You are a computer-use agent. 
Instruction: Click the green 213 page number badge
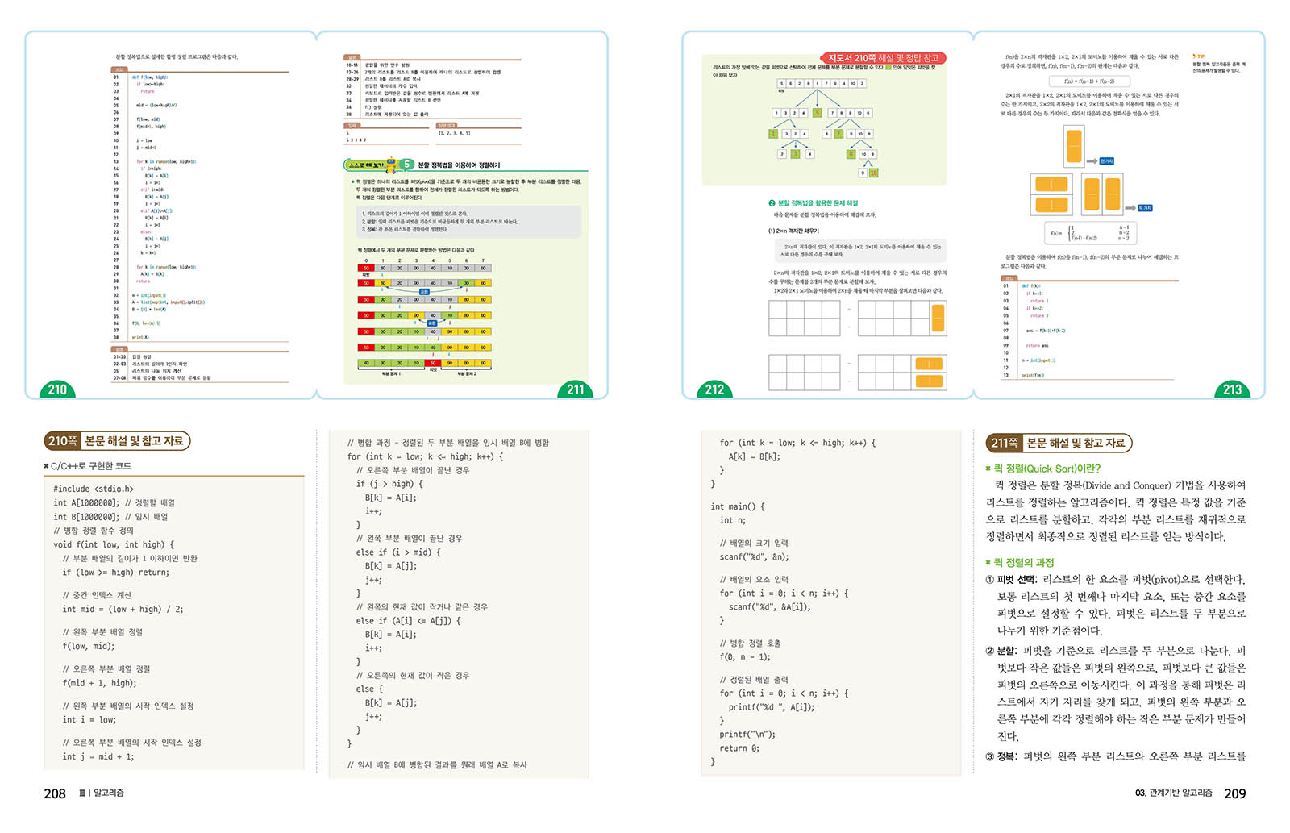1232,389
